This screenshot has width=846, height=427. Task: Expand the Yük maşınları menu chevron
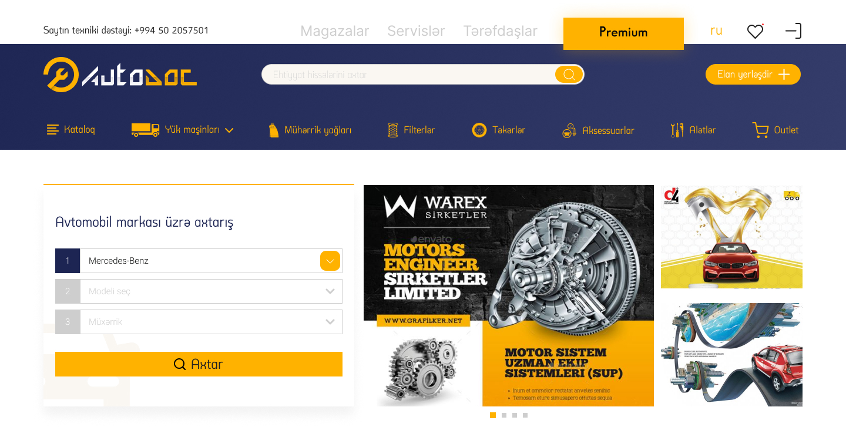pyautogui.click(x=229, y=130)
